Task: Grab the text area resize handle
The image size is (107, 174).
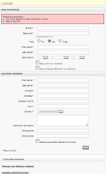Action: (87, 125)
